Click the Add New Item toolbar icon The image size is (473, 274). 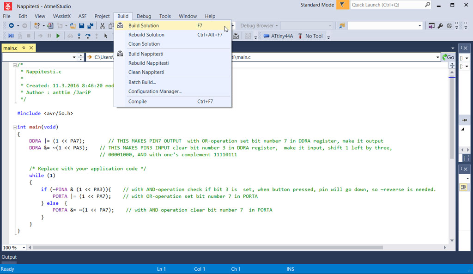point(50,26)
